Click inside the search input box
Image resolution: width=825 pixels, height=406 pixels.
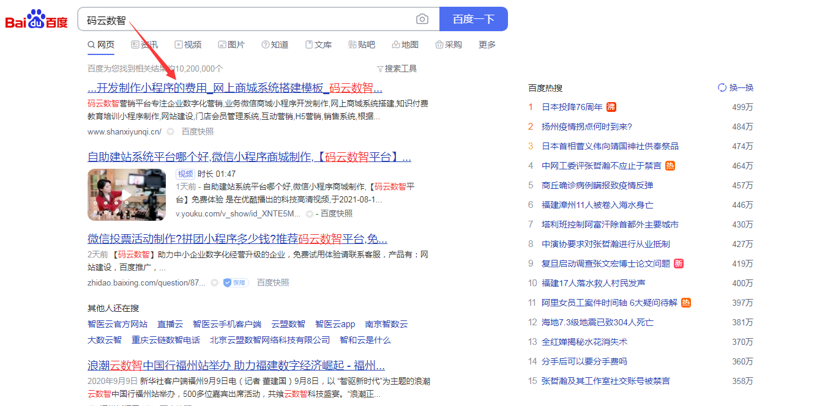click(x=245, y=19)
